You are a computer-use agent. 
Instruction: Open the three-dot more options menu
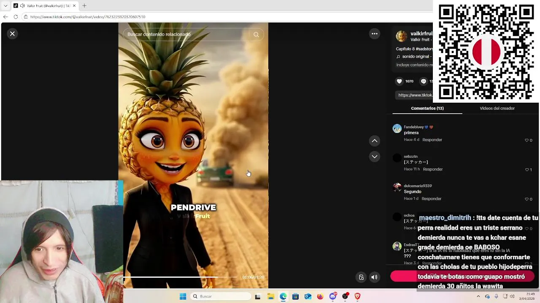click(375, 34)
